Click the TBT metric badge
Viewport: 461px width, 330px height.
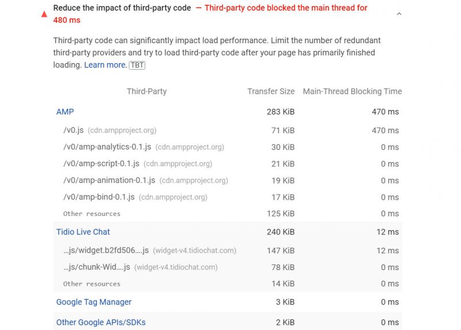pyautogui.click(x=137, y=66)
